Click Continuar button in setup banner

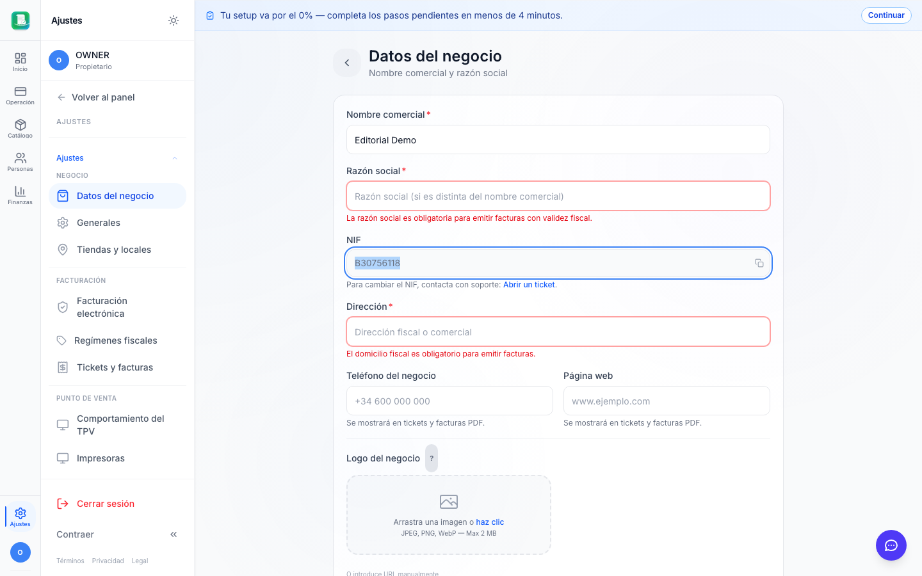(x=886, y=15)
